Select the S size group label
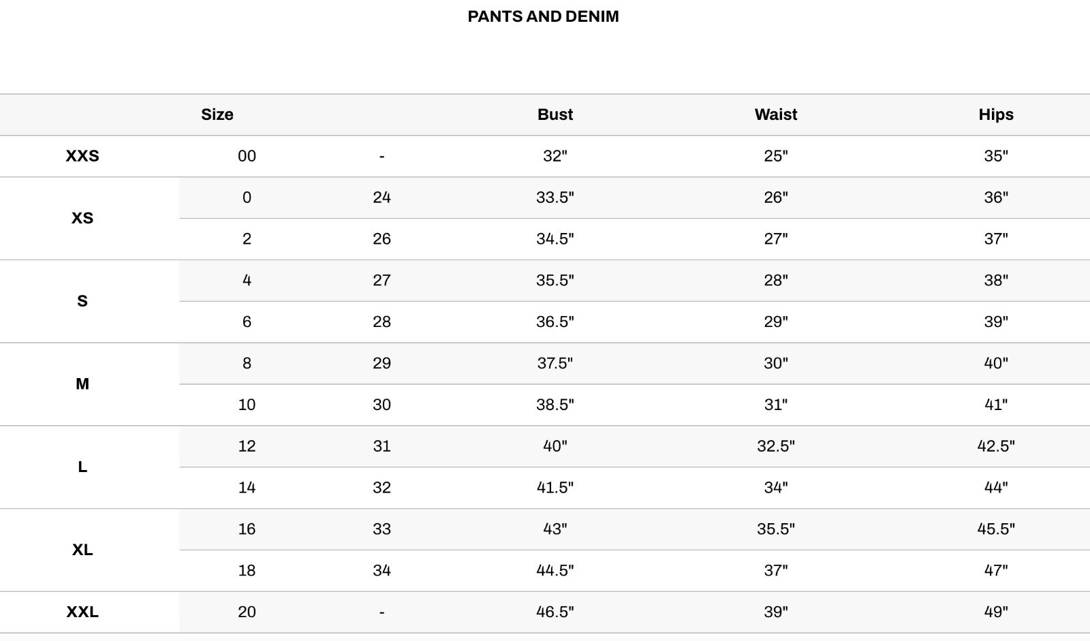Image resolution: width=1090 pixels, height=641 pixels. (x=82, y=301)
